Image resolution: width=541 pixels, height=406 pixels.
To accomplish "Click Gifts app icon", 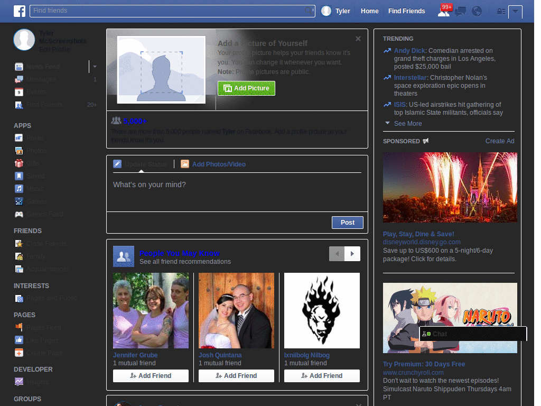I will click(x=19, y=163).
